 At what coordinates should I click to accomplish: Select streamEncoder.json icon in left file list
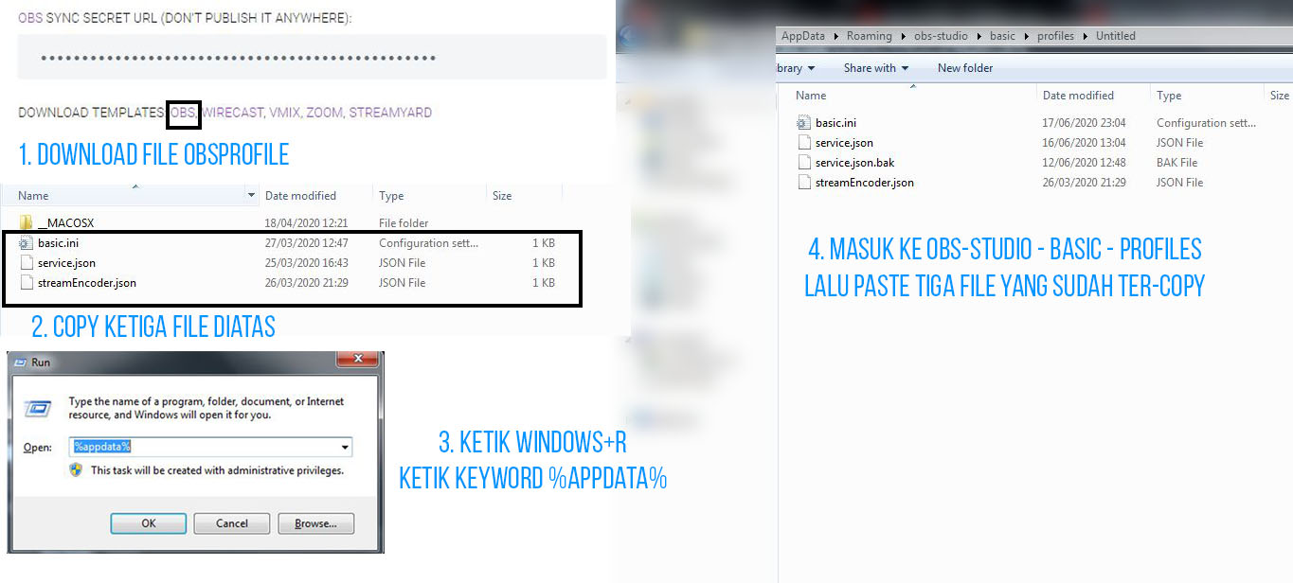[26, 283]
